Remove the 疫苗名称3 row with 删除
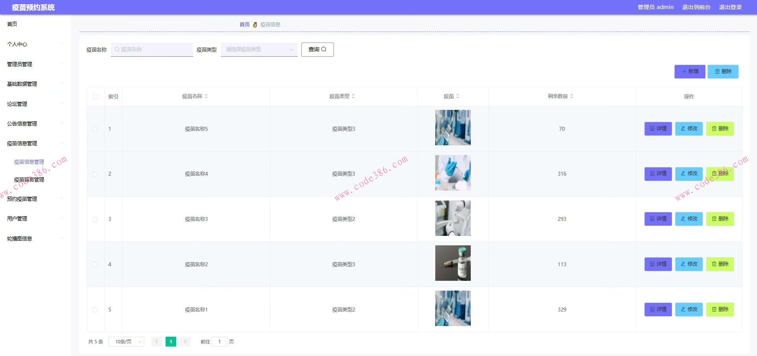The height and width of the screenshot is (356, 757). coord(720,219)
